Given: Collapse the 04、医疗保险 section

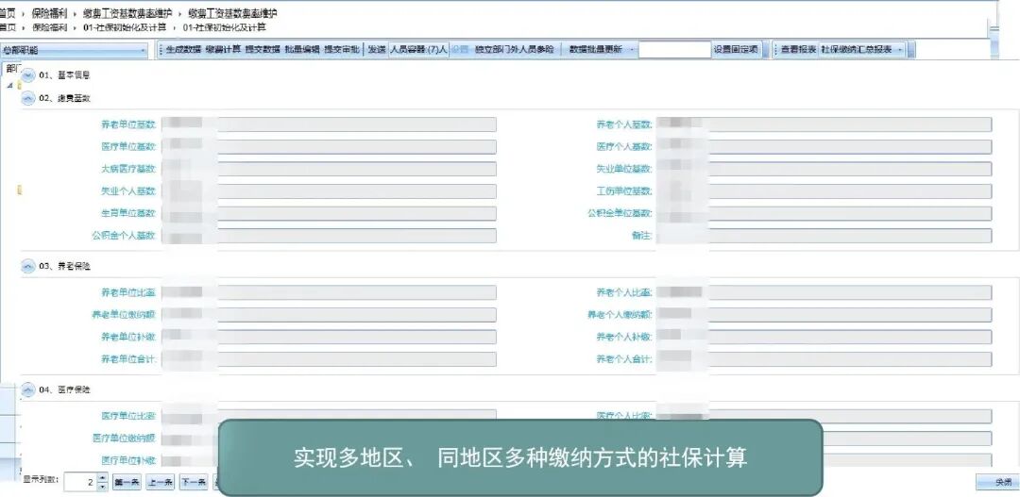Looking at the screenshot, I should pyautogui.click(x=28, y=389).
